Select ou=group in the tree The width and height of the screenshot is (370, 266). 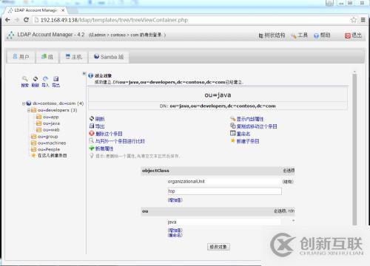(x=48, y=136)
